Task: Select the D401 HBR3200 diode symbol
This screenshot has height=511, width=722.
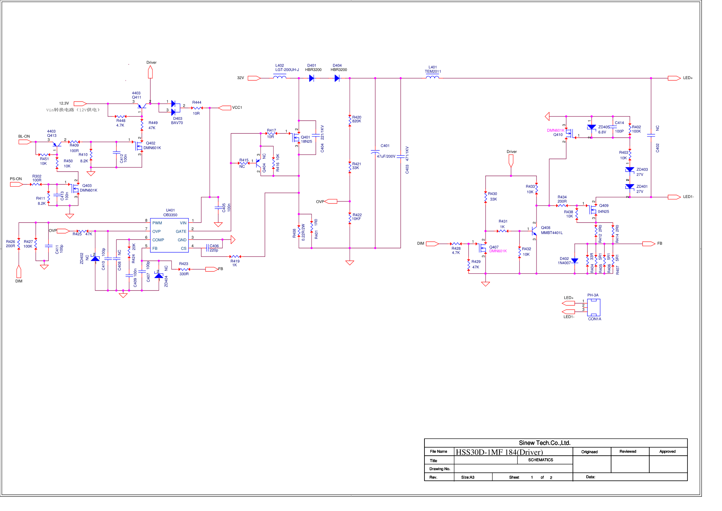Action: pyautogui.click(x=311, y=78)
